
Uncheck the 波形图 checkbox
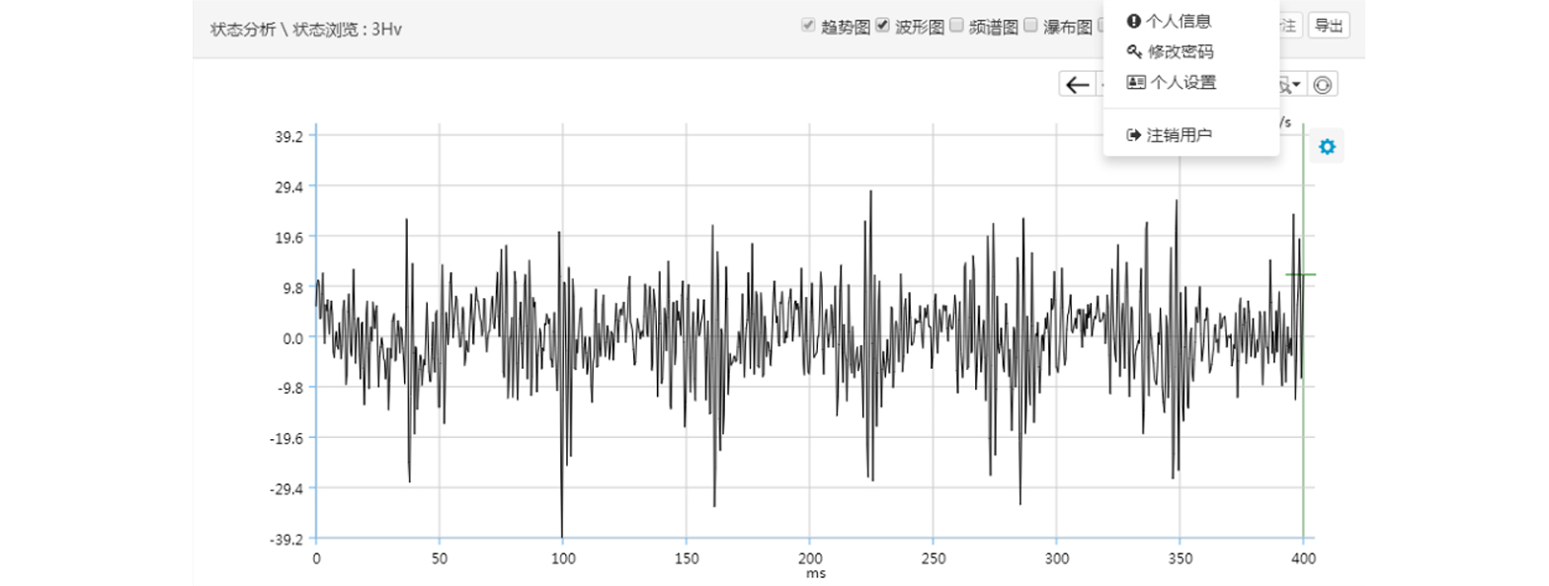pos(883,26)
